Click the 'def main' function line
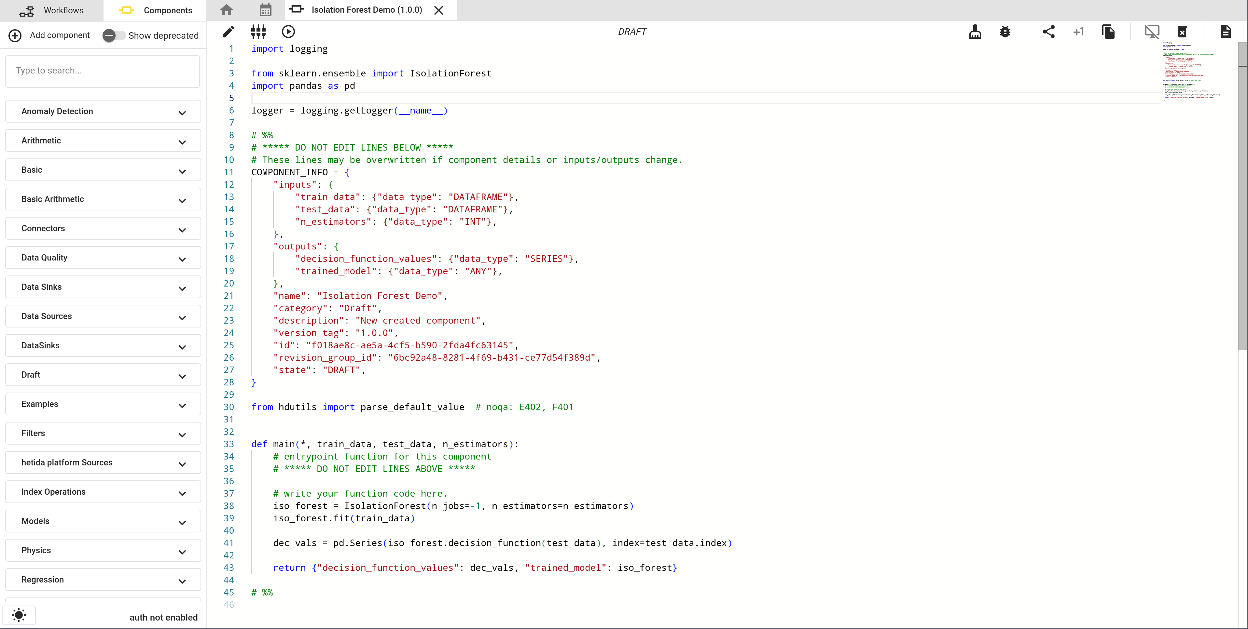This screenshot has height=629, width=1248. point(385,444)
